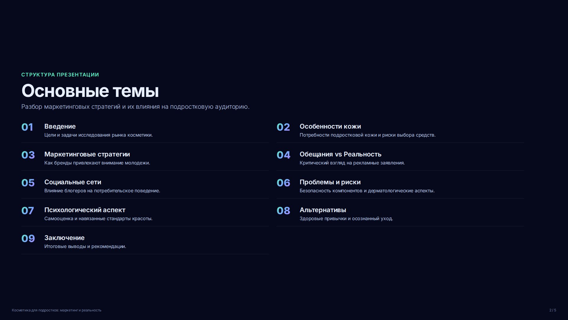Click the number '02'

coord(283,127)
